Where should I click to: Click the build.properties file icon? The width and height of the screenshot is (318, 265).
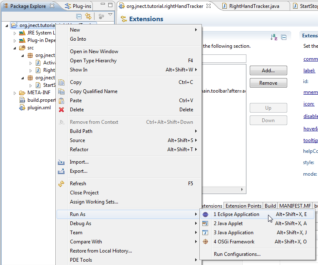point(22,100)
